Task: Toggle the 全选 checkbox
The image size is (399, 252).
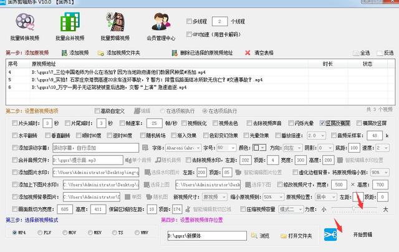Action: pos(356,53)
